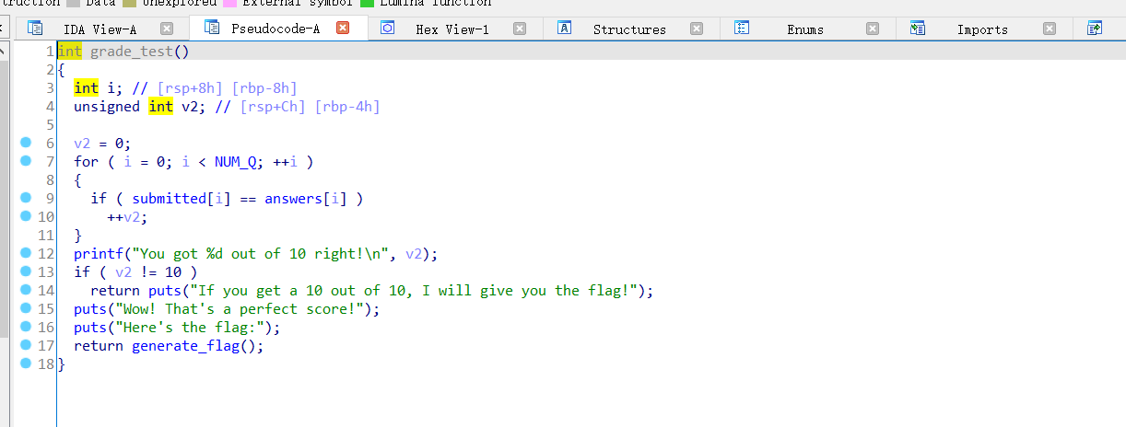The height and width of the screenshot is (427, 1126).
Task: Click v2 in the "v2 = 0;" statement
Action: click(x=82, y=144)
